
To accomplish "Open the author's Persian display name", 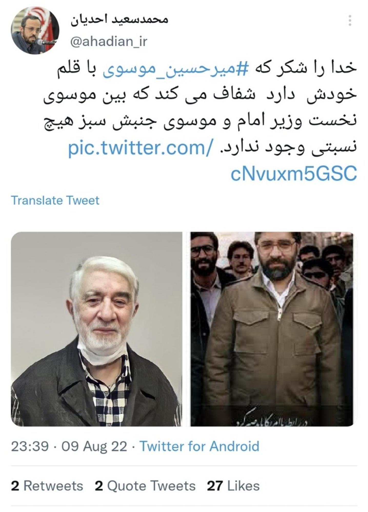I will 119,19.
